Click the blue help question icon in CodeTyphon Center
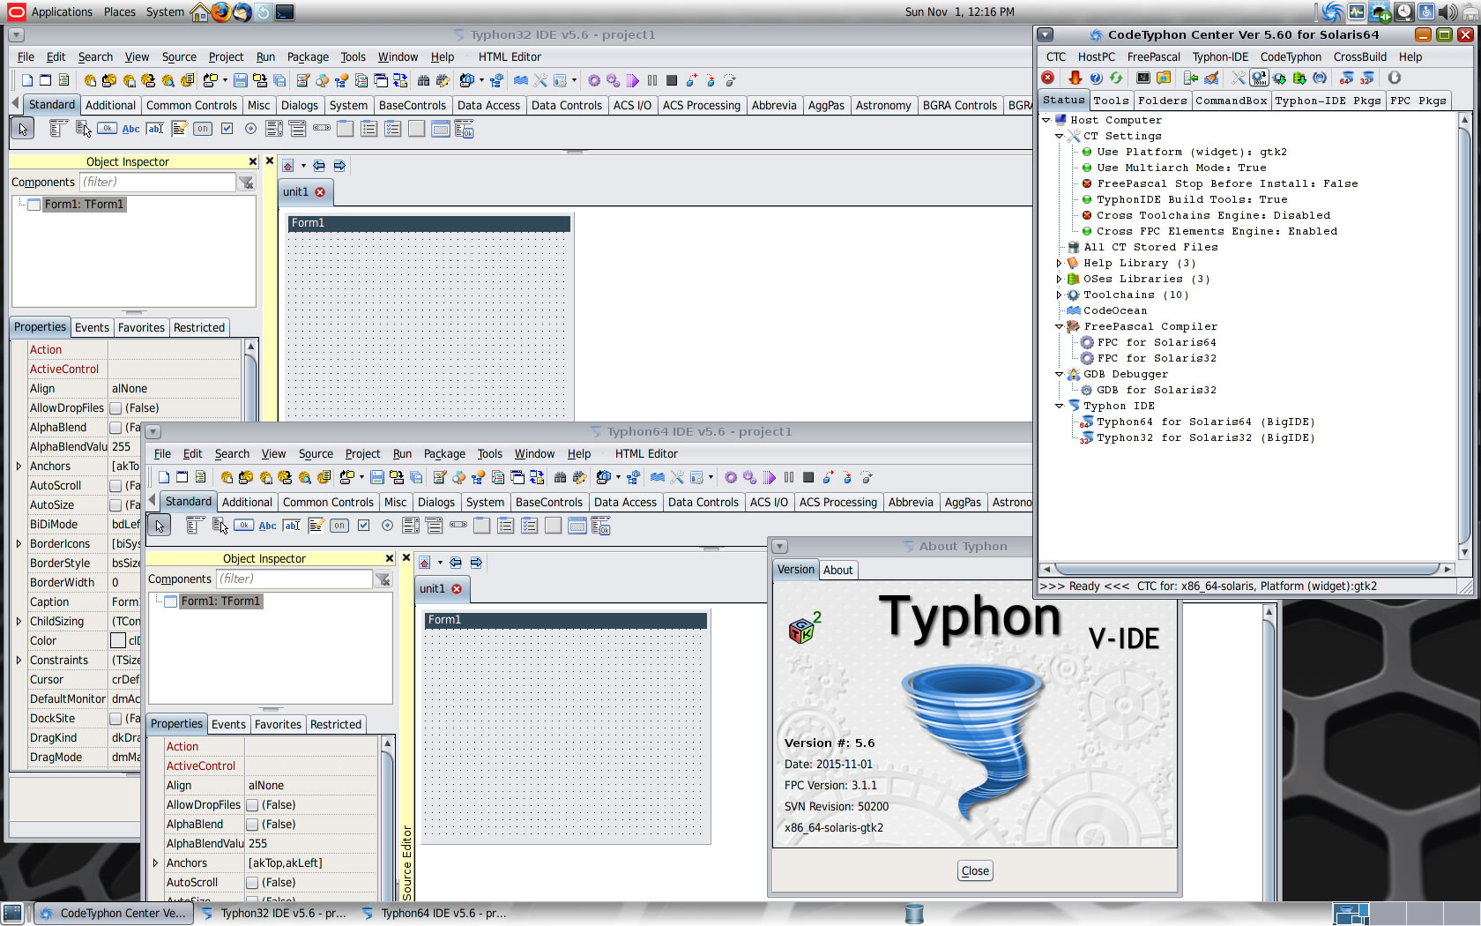 point(1096,78)
